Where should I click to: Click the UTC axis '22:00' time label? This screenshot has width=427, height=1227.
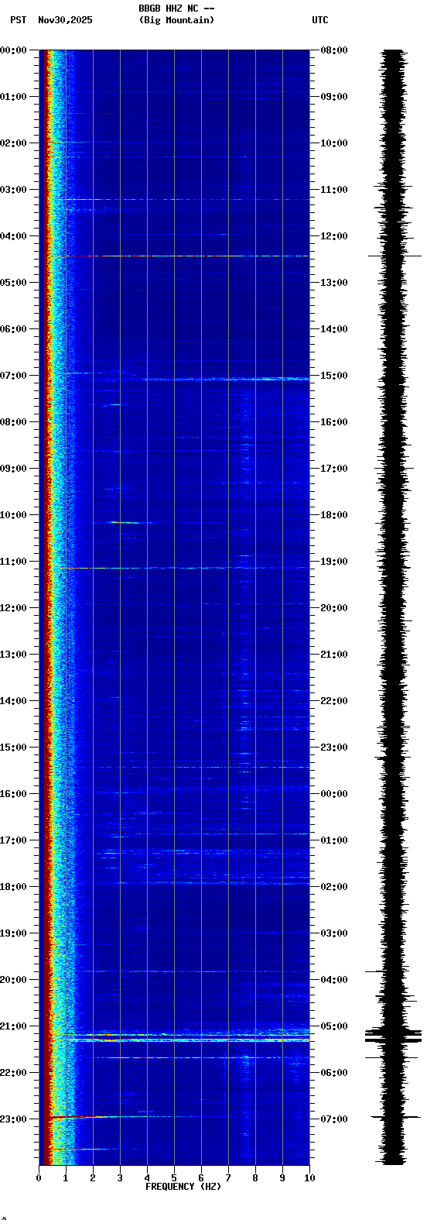(x=334, y=701)
